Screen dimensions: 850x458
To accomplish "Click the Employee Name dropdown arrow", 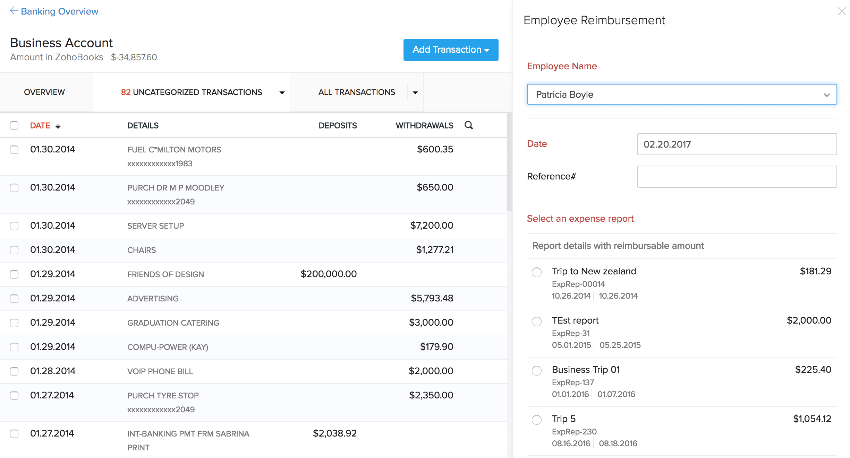I will 826,94.
